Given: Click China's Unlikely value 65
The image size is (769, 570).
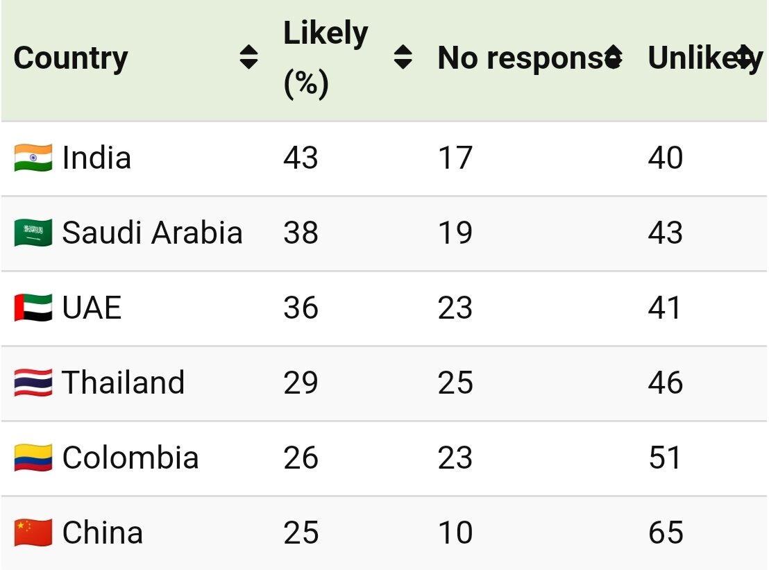Looking at the screenshot, I should [665, 533].
